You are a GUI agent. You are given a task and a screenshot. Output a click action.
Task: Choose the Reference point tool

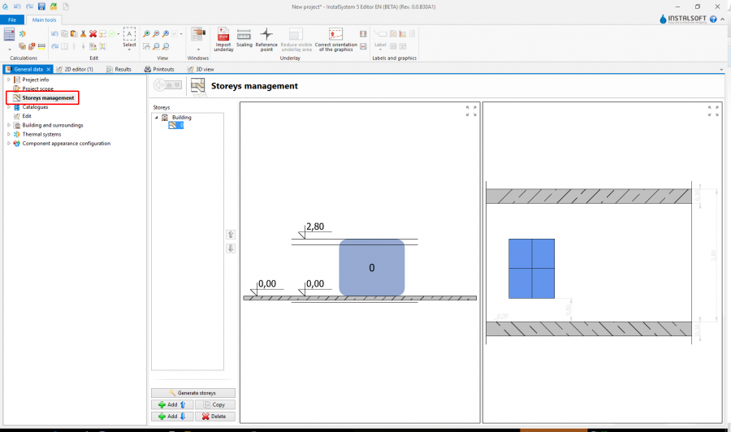point(266,35)
